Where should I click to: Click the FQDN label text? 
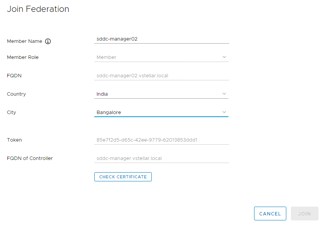14,76
